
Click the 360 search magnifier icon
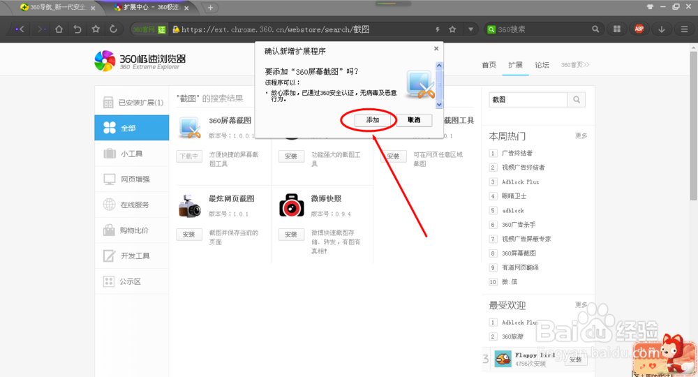click(x=595, y=29)
